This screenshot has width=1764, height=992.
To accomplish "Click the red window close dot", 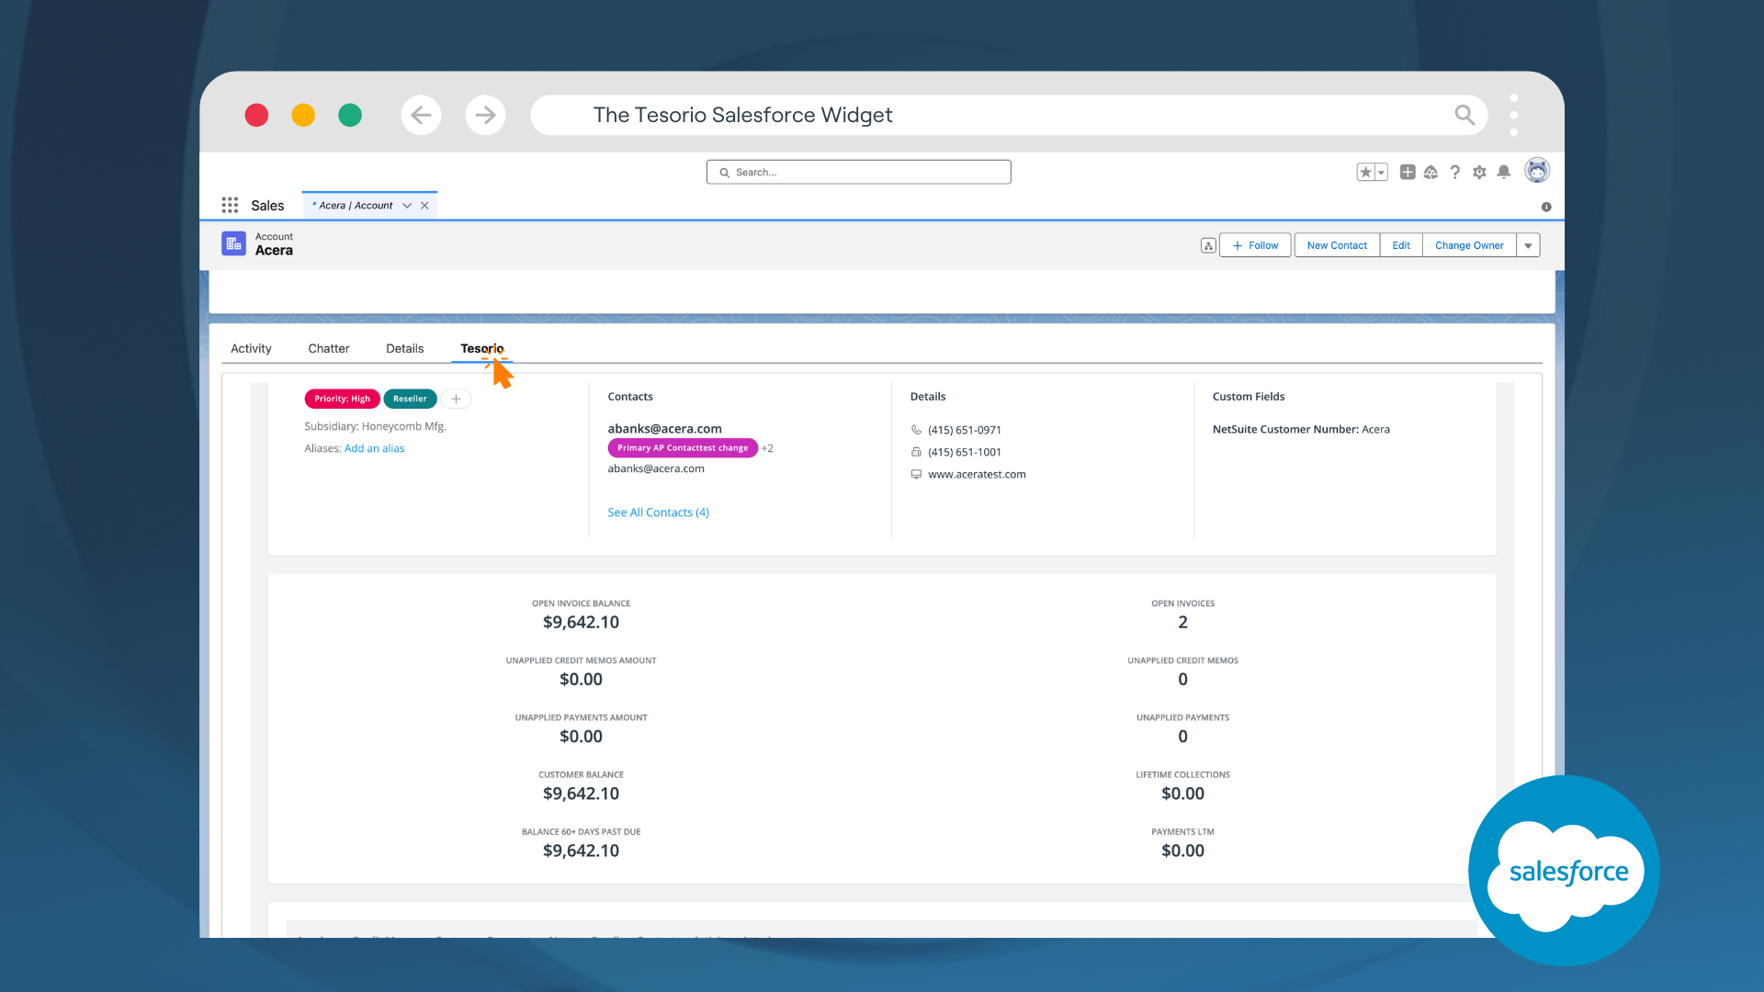I will coord(256,115).
